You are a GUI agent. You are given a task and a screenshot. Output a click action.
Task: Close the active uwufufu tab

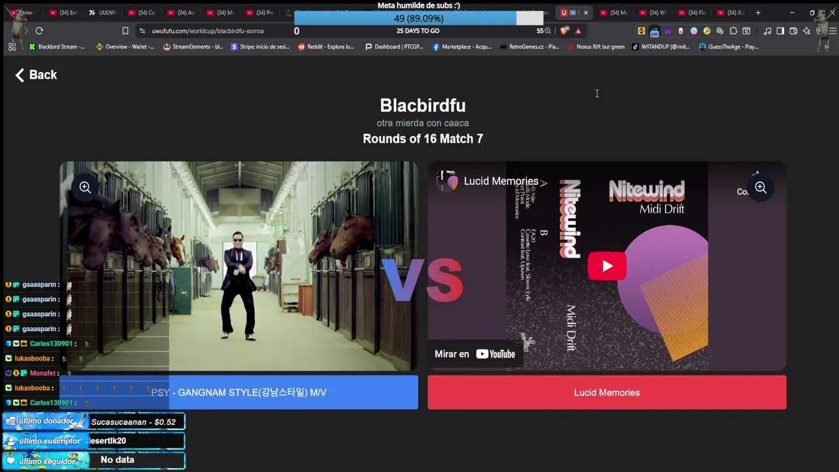pyautogui.click(x=585, y=12)
